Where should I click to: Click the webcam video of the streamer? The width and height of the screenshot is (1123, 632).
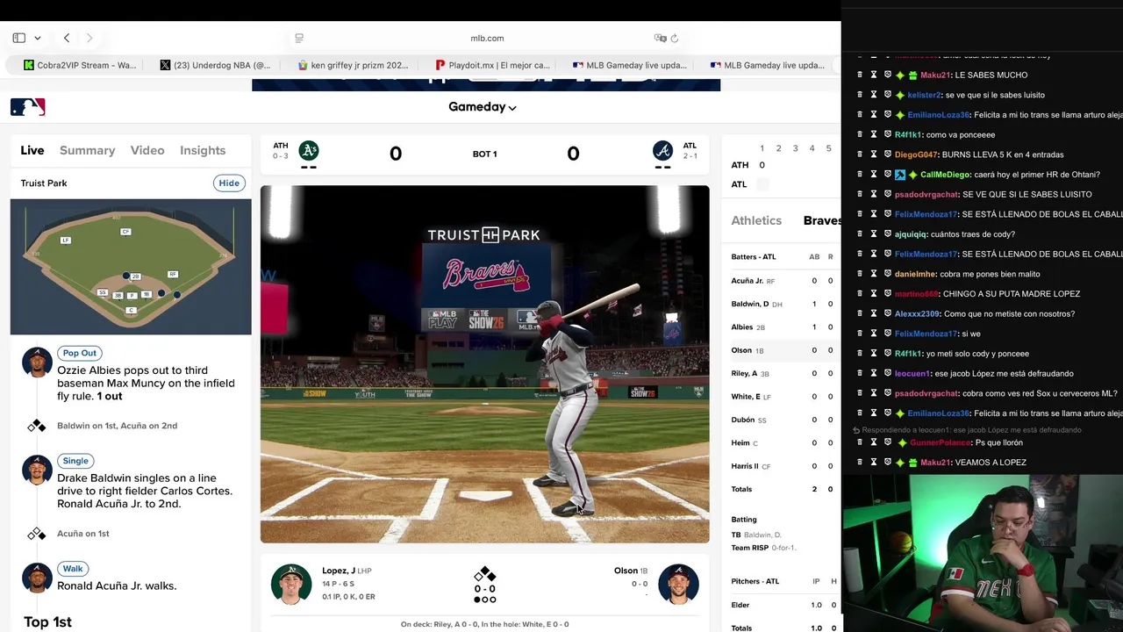983,553
